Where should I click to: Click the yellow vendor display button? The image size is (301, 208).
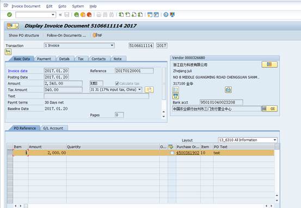point(269,64)
